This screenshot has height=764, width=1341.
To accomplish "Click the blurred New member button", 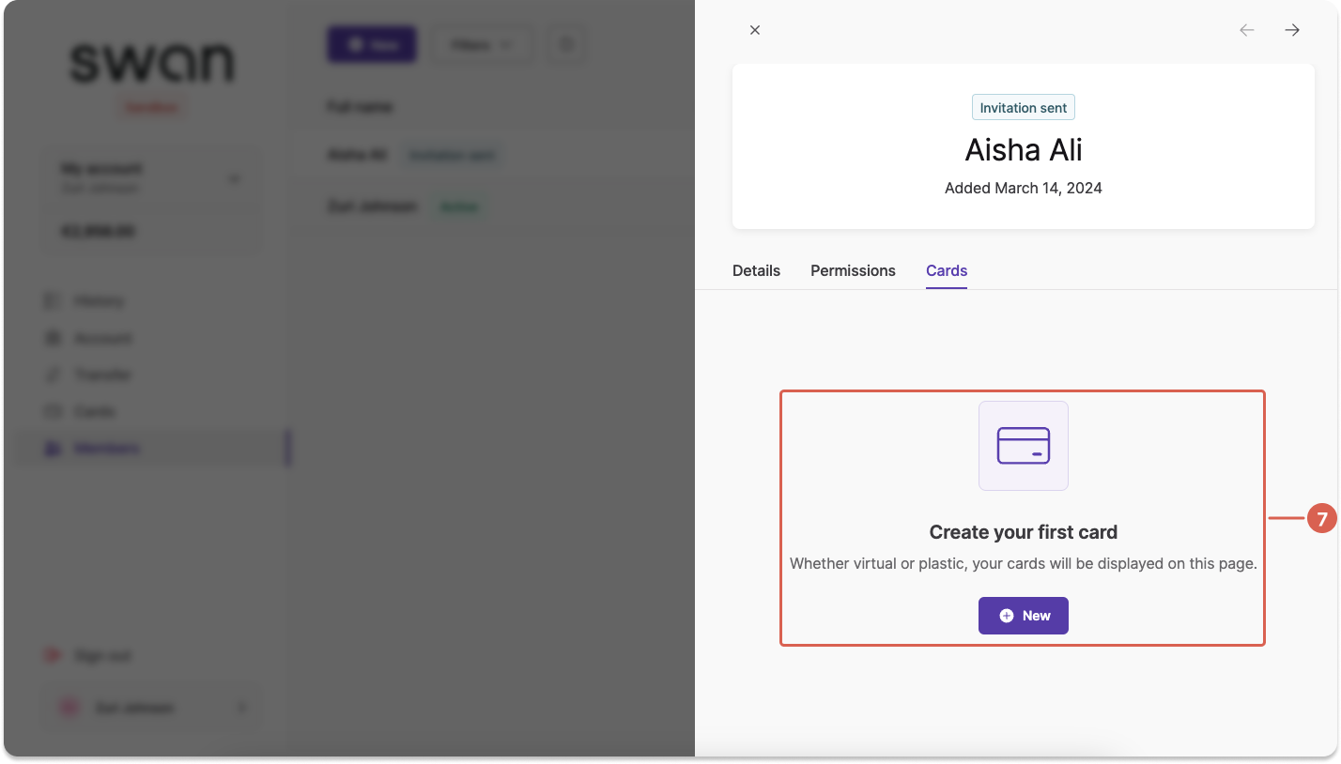I will (372, 45).
